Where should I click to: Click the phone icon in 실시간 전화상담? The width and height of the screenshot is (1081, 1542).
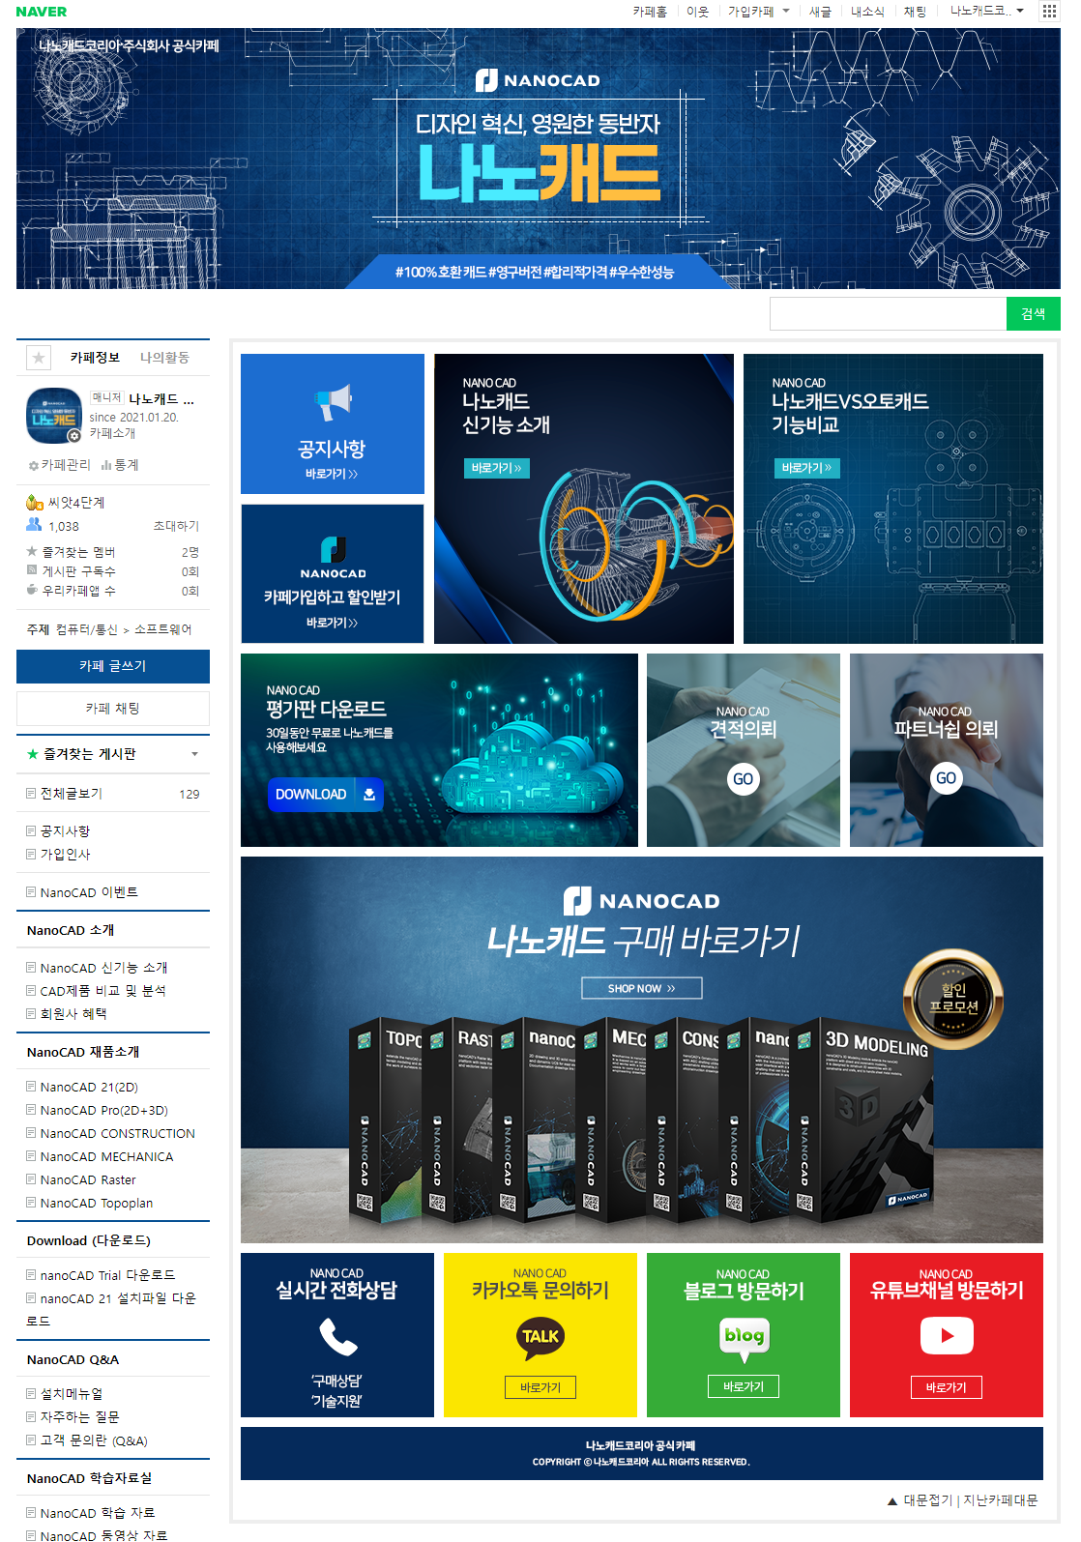point(337,1337)
